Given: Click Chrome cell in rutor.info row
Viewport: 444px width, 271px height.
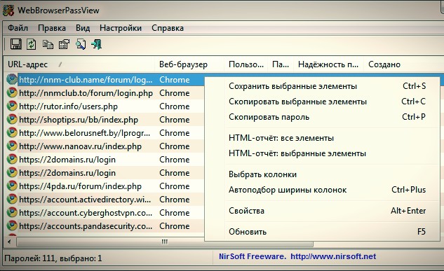Looking at the screenshot, I should pyautogui.click(x=175, y=106).
